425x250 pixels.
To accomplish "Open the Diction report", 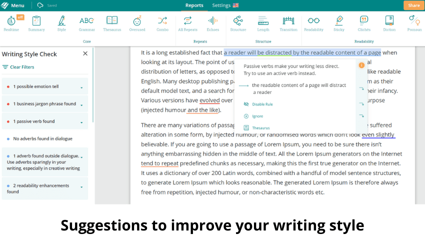I will pos(389,23).
